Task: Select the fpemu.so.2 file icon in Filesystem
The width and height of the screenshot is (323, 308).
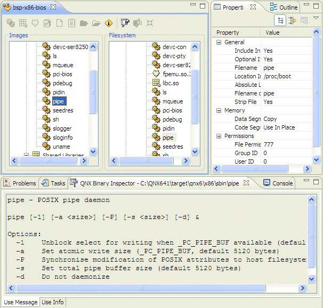Action: pos(156,74)
